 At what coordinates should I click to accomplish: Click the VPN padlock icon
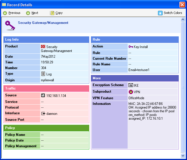131,92
